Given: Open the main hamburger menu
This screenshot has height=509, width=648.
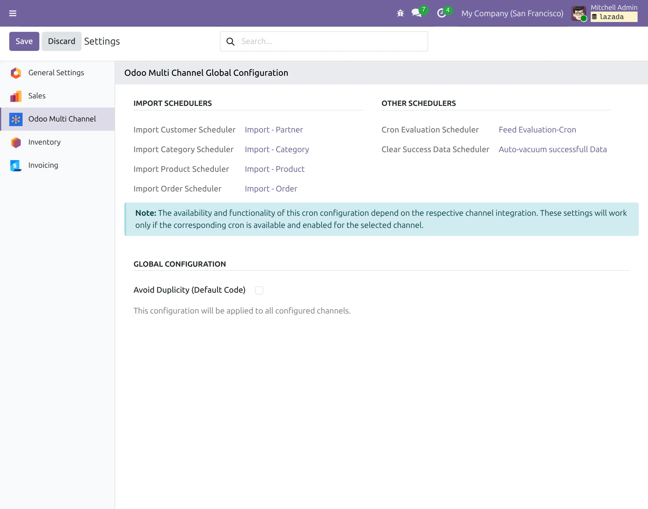Looking at the screenshot, I should coord(12,13).
